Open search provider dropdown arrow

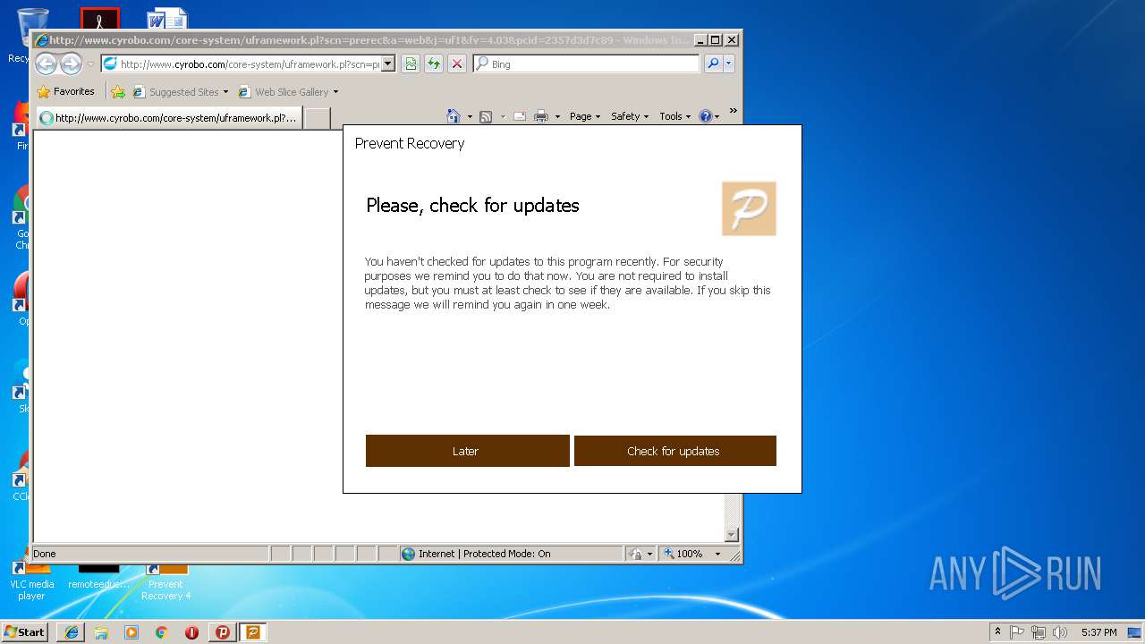pos(729,64)
